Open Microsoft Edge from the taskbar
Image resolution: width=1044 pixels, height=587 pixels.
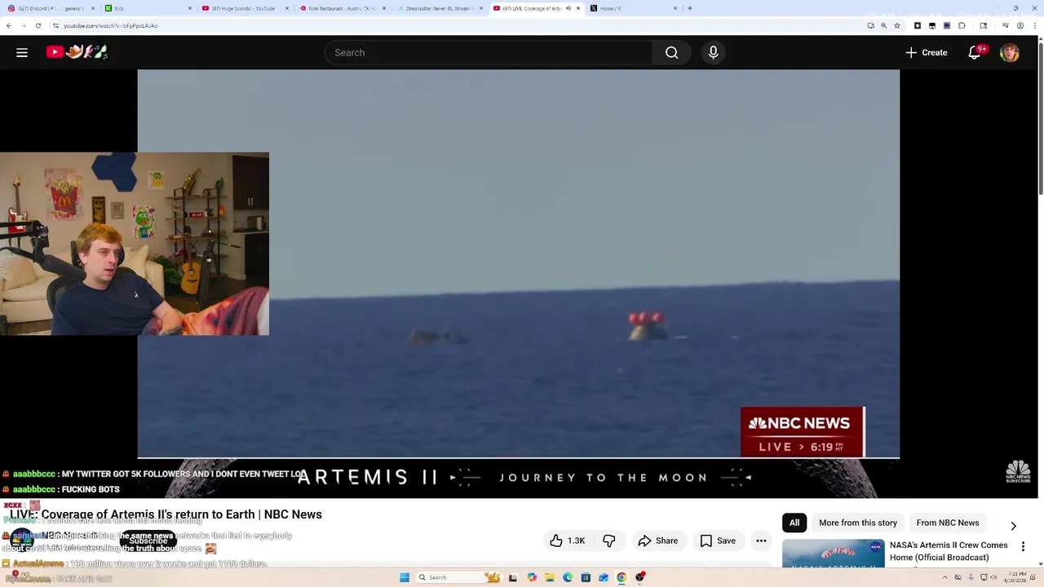(568, 577)
